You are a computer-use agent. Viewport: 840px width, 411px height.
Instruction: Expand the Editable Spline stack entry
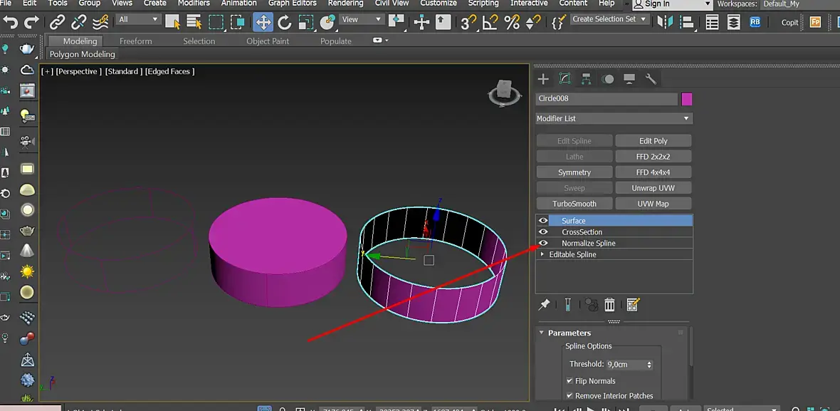coord(543,254)
